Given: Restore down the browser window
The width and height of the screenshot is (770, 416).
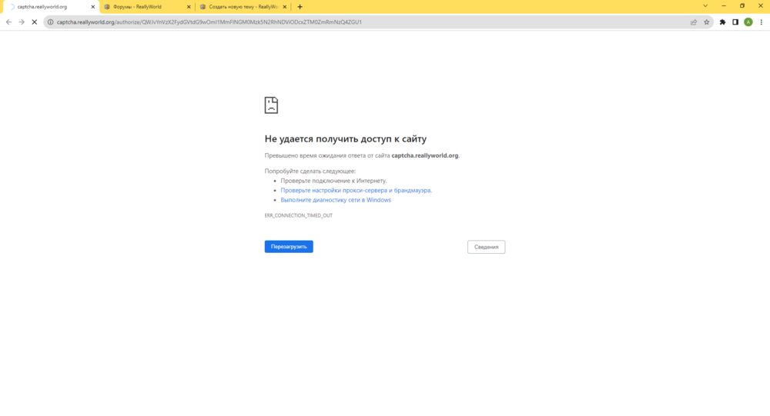Looking at the screenshot, I should pyautogui.click(x=742, y=6).
